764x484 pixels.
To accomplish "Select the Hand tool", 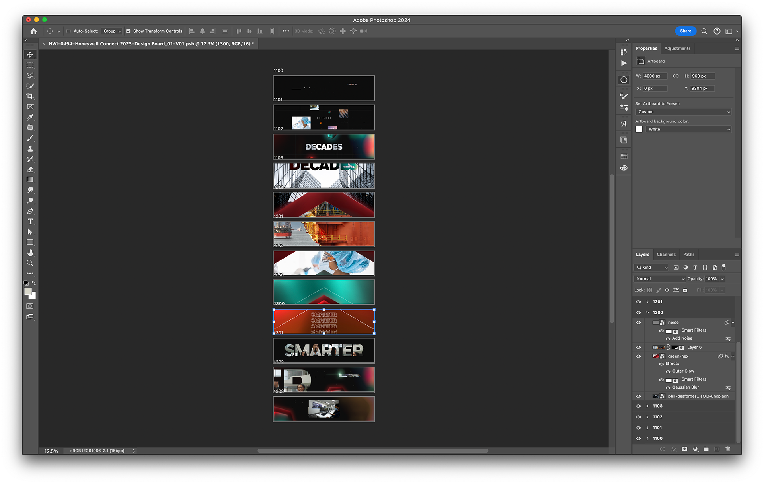I will [x=30, y=253].
